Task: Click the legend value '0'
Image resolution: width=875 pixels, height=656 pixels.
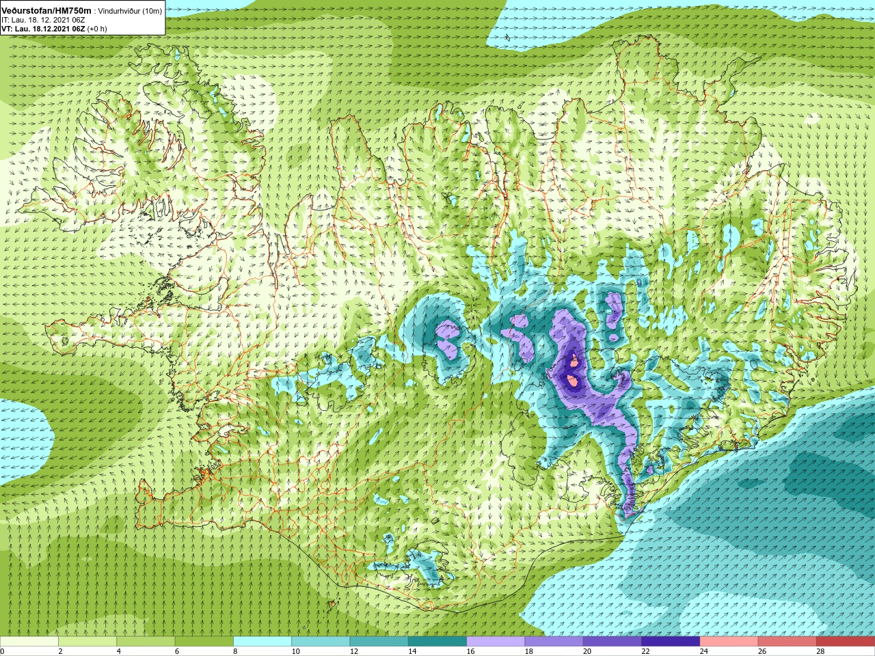Action: (x=2, y=651)
